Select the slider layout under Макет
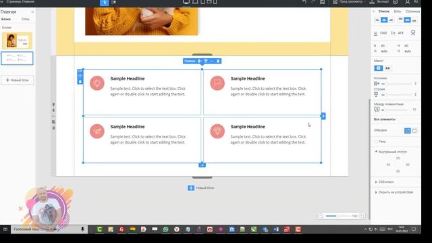Screen dimensions: 432x243 click(x=387, y=68)
